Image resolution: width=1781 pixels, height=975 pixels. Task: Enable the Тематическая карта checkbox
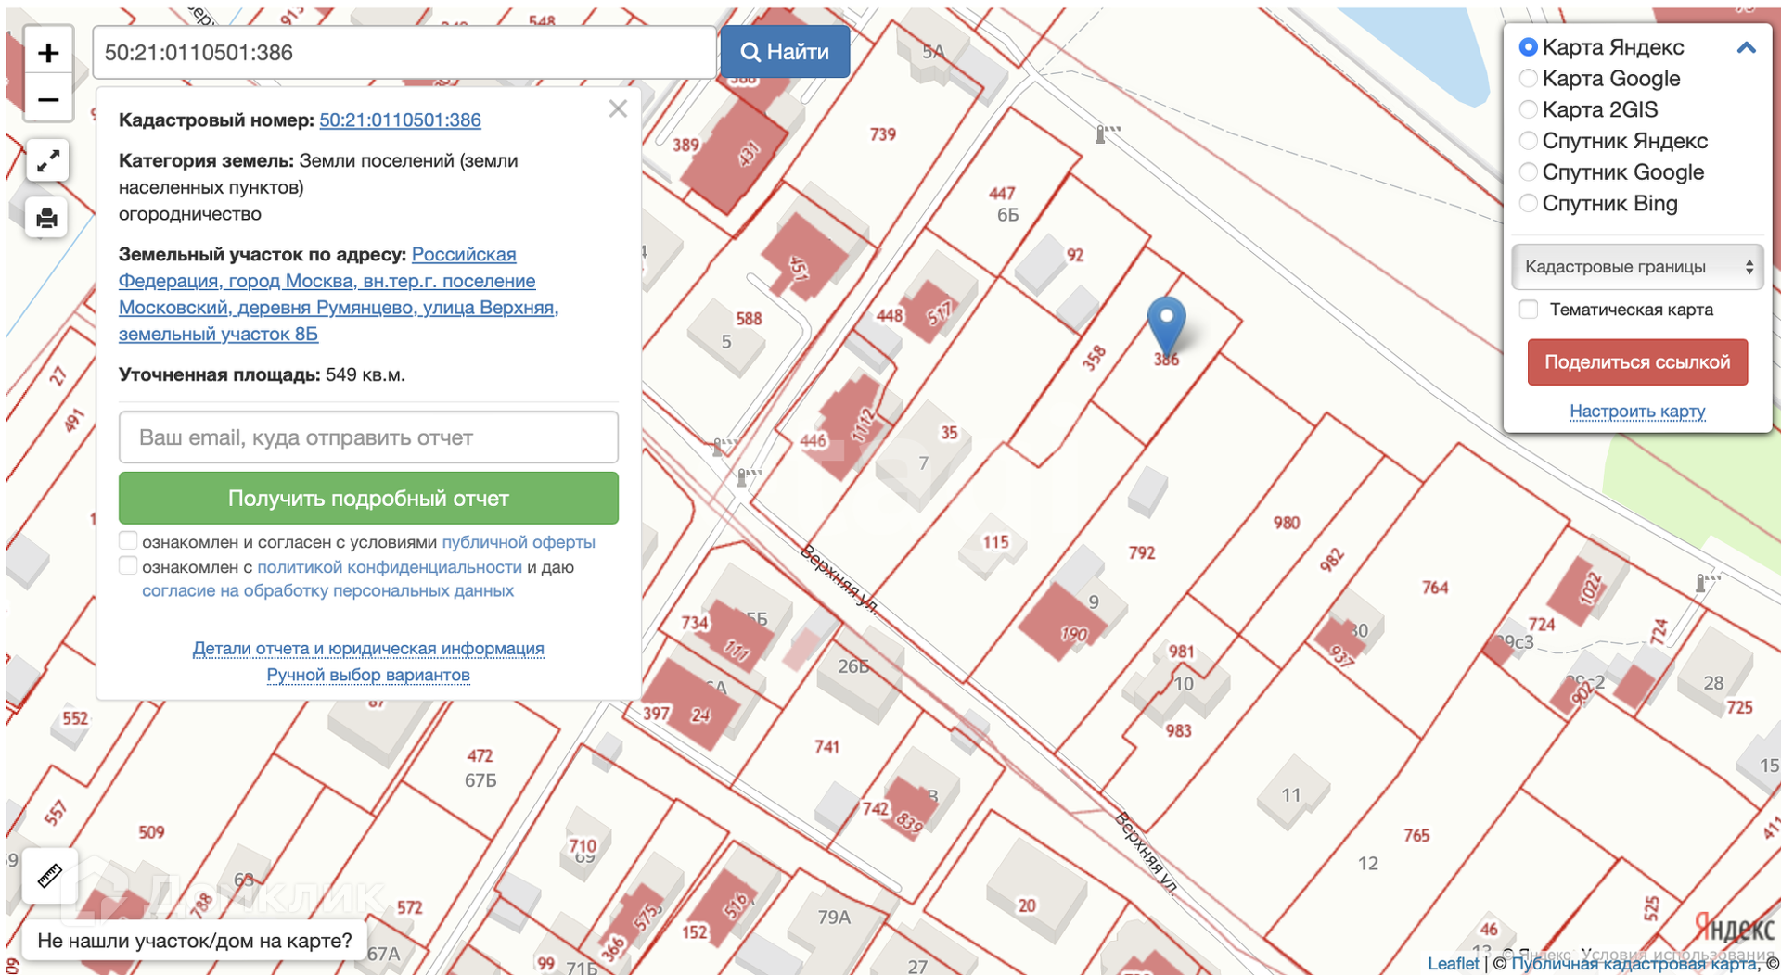click(x=1529, y=310)
